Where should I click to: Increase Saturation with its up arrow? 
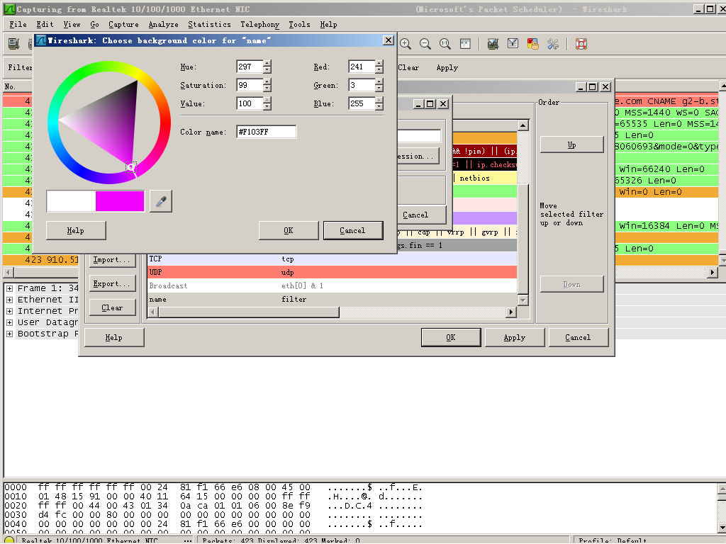[x=267, y=82]
